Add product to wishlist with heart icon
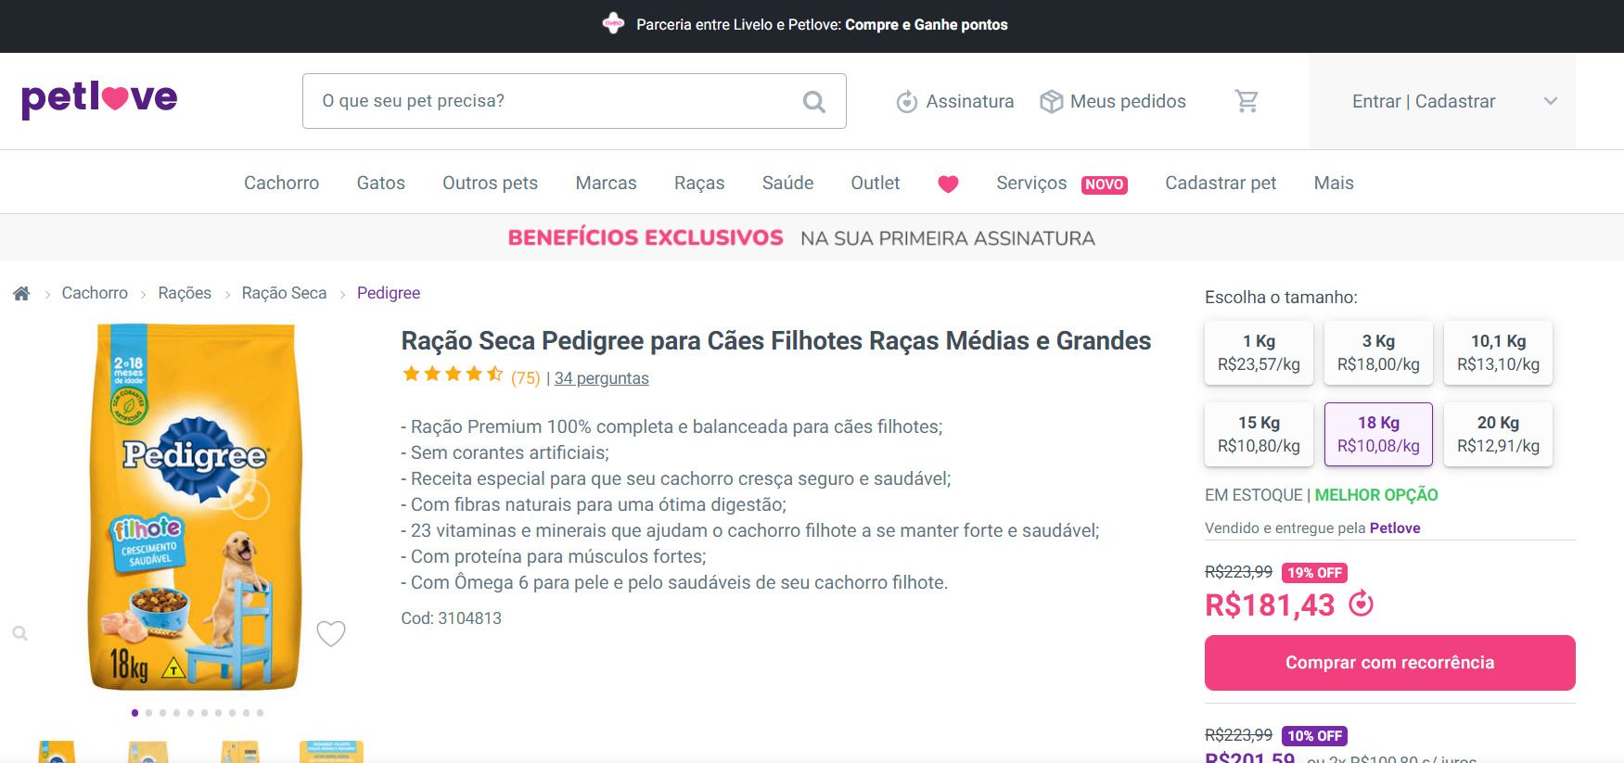The width and height of the screenshot is (1624, 763). [331, 633]
